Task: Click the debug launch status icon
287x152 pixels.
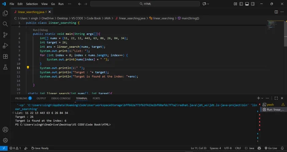Action: point(26,148)
